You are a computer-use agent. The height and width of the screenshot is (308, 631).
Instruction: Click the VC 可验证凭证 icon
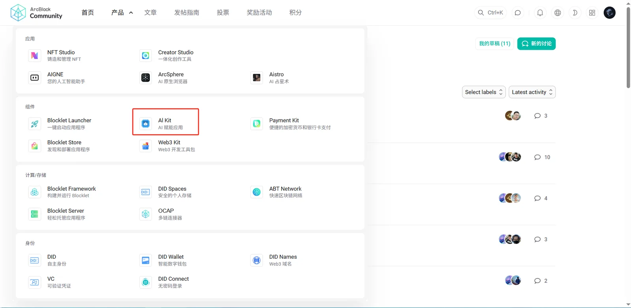(x=35, y=282)
